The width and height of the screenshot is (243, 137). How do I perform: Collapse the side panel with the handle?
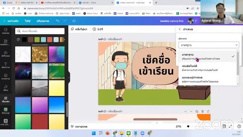pos(69,77)
